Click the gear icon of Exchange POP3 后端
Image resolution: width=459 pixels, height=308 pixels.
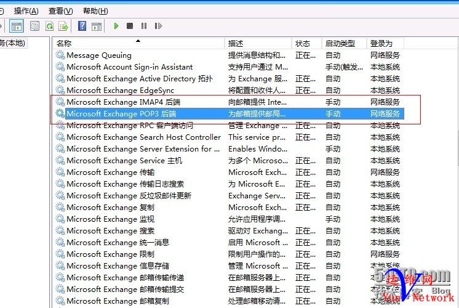pyautogui.click(x=60, y=113)
